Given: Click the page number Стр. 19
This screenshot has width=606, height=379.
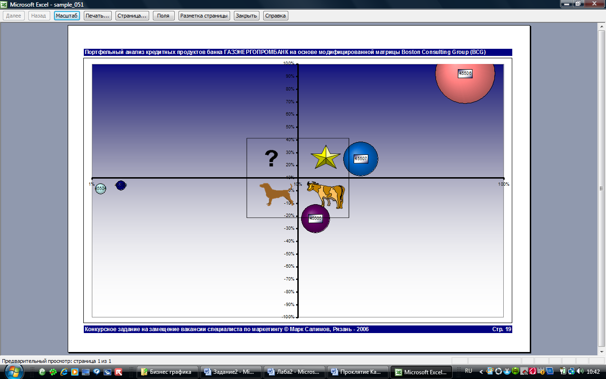Looking at the screenshot, I should (502, 329).
